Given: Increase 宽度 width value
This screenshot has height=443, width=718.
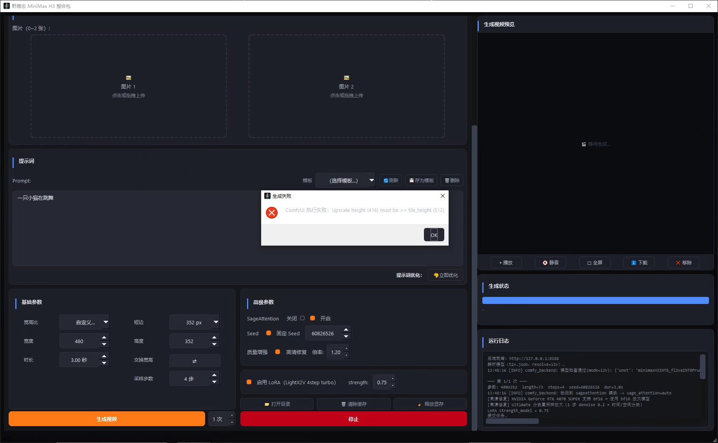Looking at the screenshot, I should coord(104,338).
